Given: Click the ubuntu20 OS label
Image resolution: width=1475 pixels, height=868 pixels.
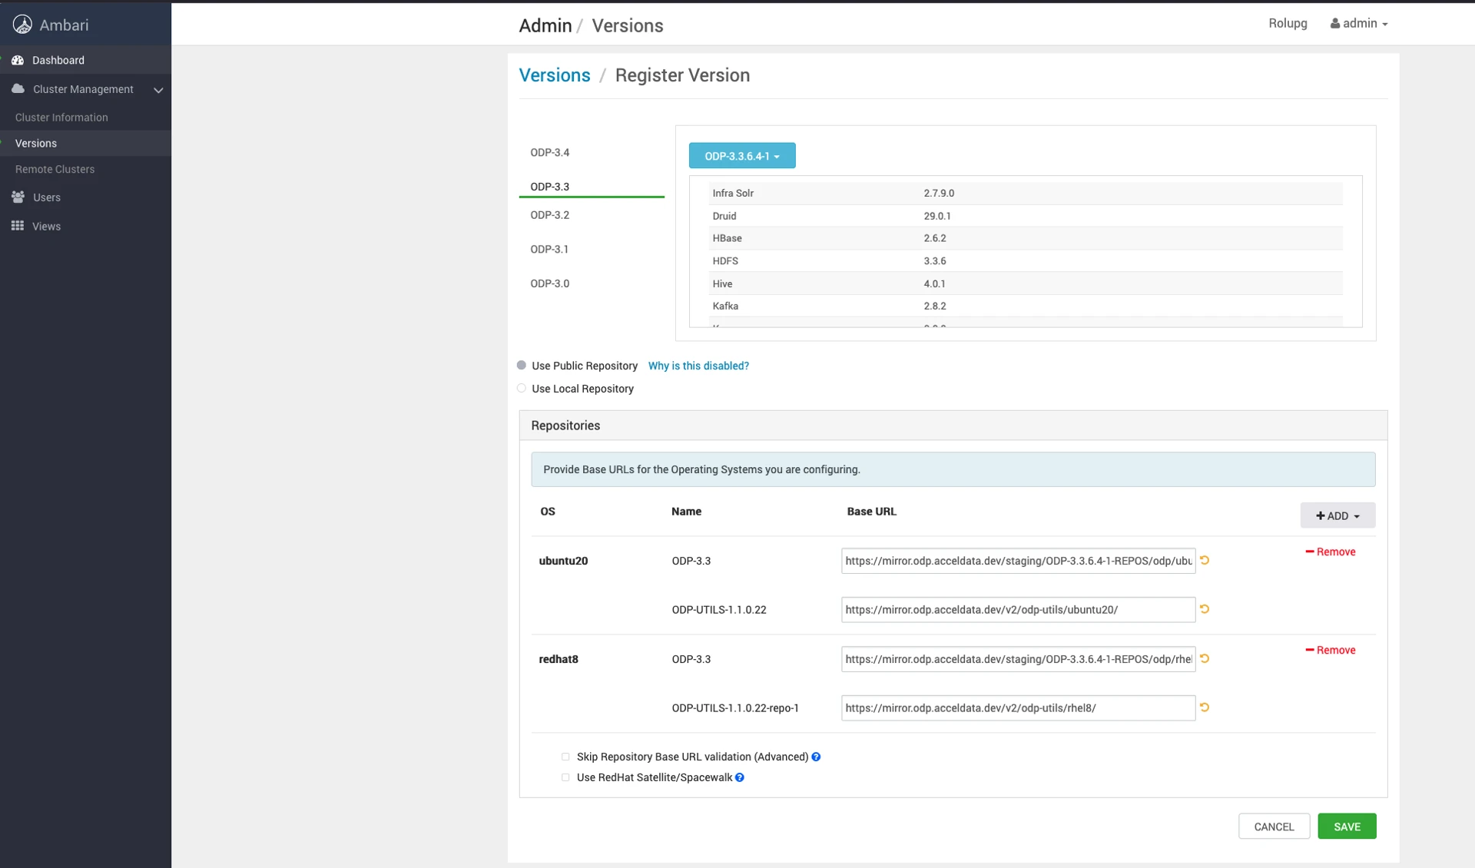Looking at the screenshot, I should [x=563, y=561].
